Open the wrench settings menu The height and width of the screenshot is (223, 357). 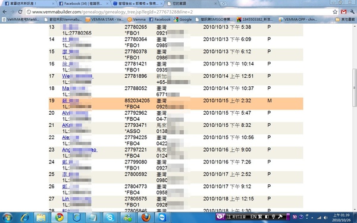coord(352,12)
